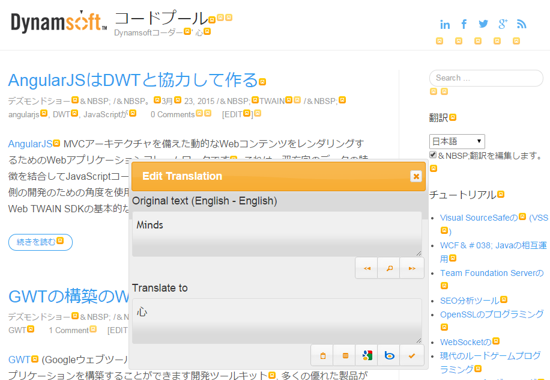
Task: Get Bing translation suggestion in dialog
Action: (x=389, y=355)
